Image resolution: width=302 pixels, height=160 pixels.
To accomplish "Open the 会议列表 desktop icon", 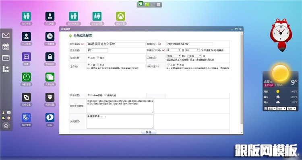I will coord(73,16).
